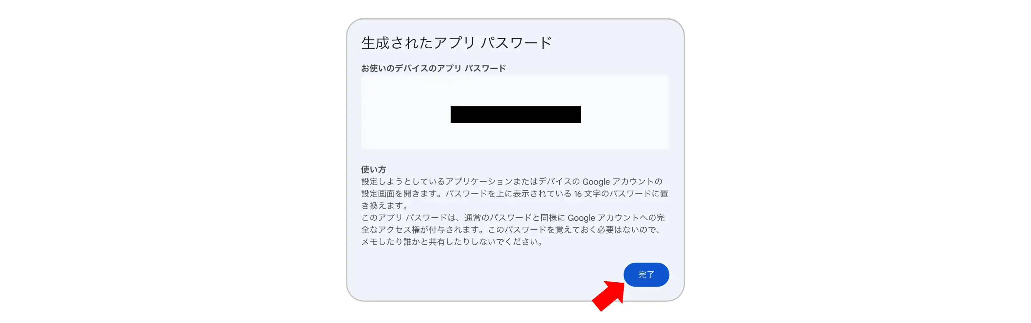
Task: Click the blue 完了 button
Action: 646,275
